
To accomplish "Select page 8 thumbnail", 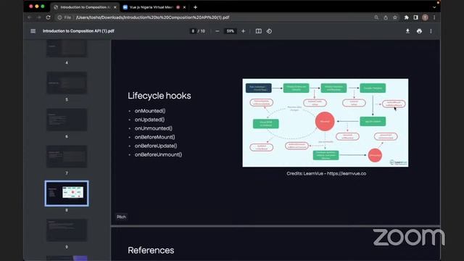I will [x=67, y=194].
